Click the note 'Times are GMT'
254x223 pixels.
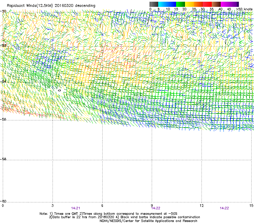pyautogui.click(x=66, y=214)
